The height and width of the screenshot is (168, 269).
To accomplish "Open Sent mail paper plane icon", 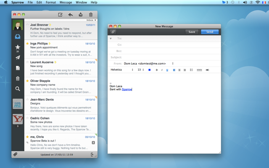I will click(18, 58).
